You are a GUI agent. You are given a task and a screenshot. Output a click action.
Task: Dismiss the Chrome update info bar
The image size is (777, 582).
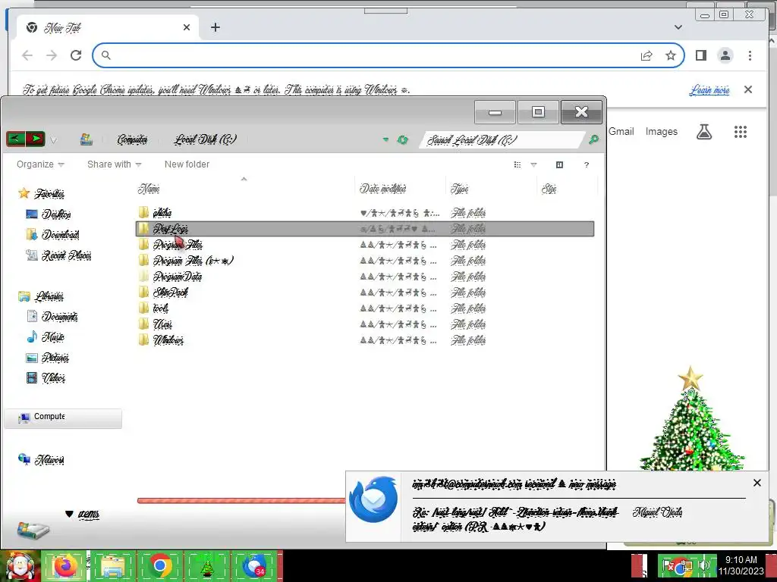pos(747,89)
